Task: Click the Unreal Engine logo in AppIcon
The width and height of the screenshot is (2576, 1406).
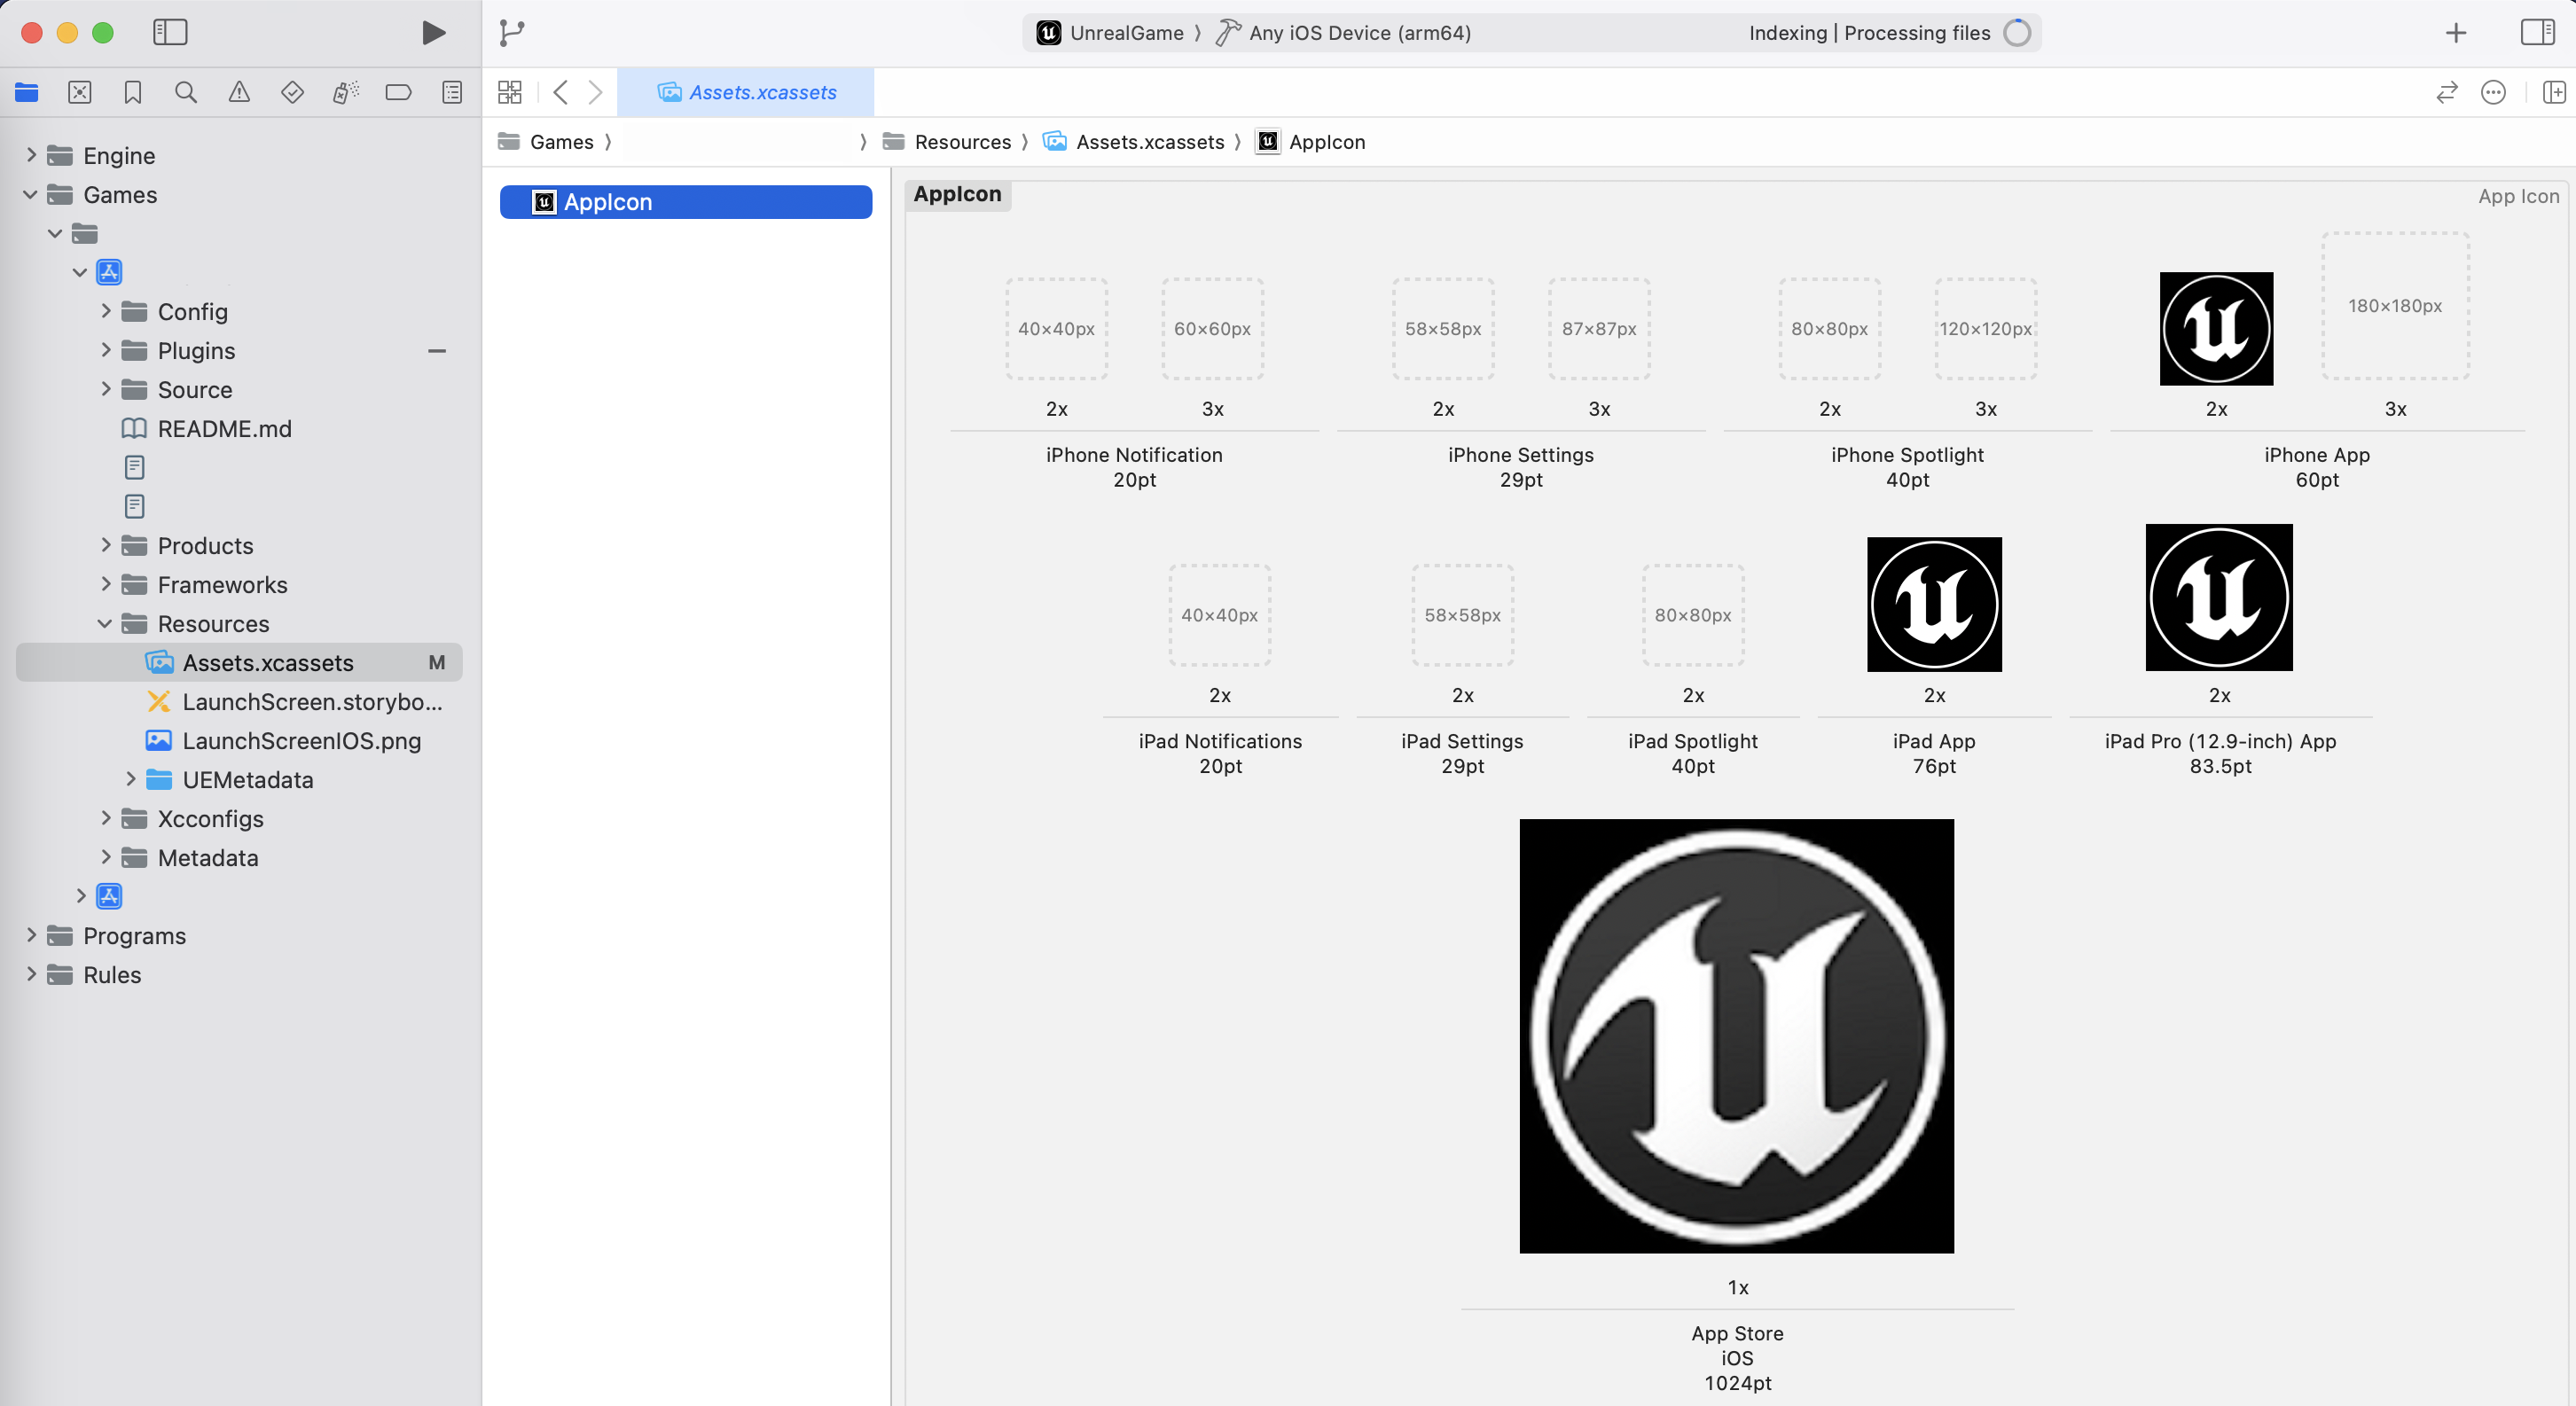Action: pos(1736,1035)
